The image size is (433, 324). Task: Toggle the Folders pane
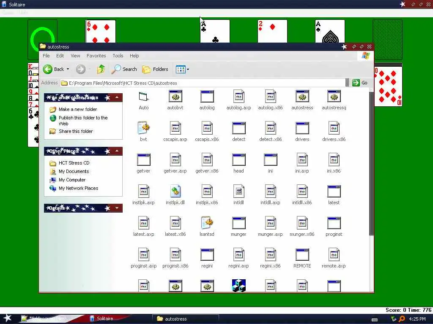(x=155, y=69)
